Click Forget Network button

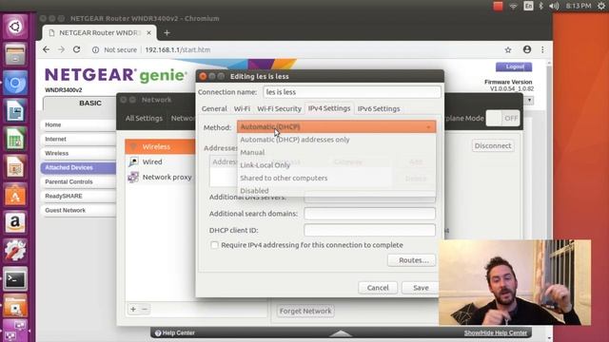(305, 311)
